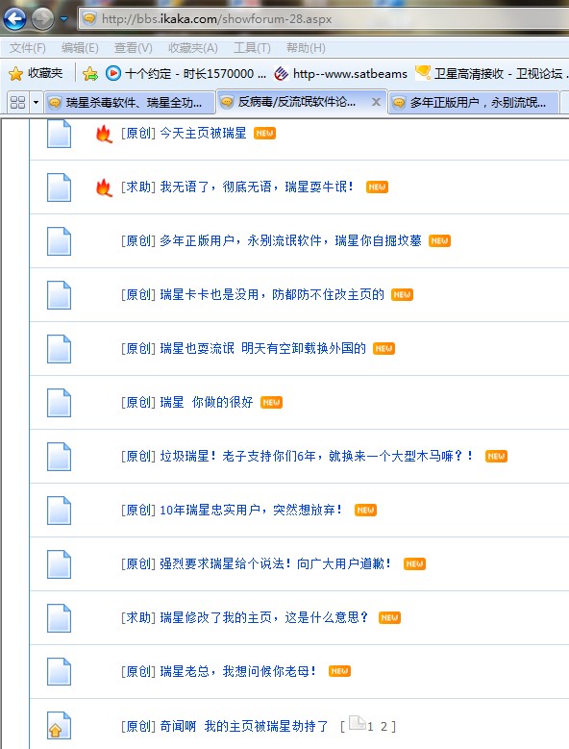This screenshot has width=569, height=749.
Task: Click page icon beside 10年瑞星忠实用户 thread
Action: coord(60,511)
